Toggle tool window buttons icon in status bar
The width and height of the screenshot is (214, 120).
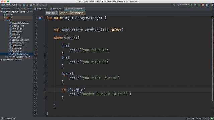point(2,119)
